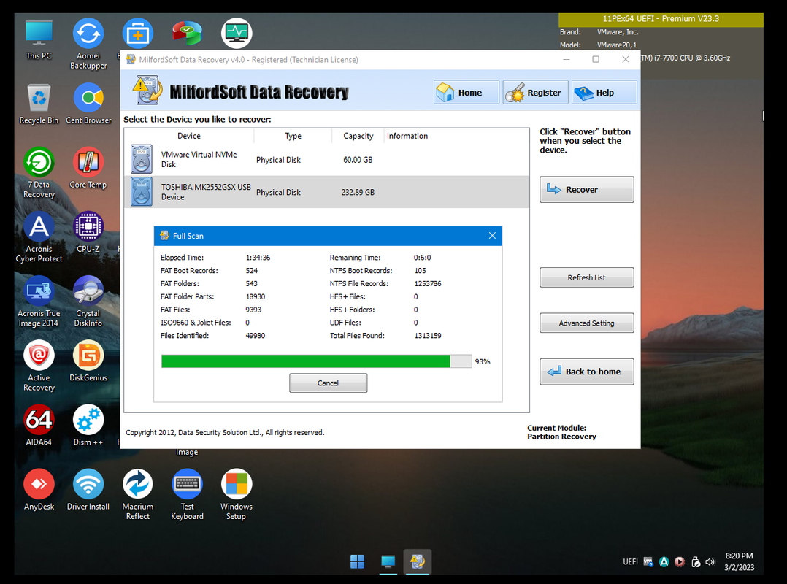This screenshot has height=584, width=787.
Task: Click the heartbeat monitor desktop icon
Action: pos(237,33)
